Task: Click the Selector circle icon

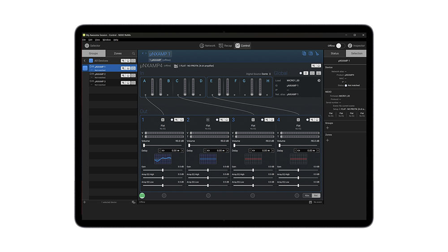Action: click(87, 46)
